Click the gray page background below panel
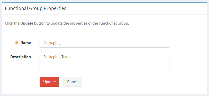Screen dimensions: 209x96 [x=104, y=95]
